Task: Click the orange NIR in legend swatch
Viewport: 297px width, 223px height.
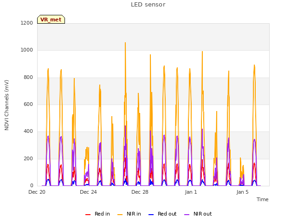Action: tap(120, 215)
